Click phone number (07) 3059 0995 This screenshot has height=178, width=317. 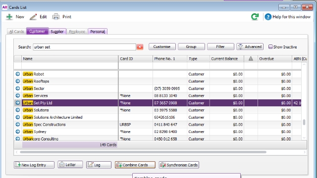(167, 89)
